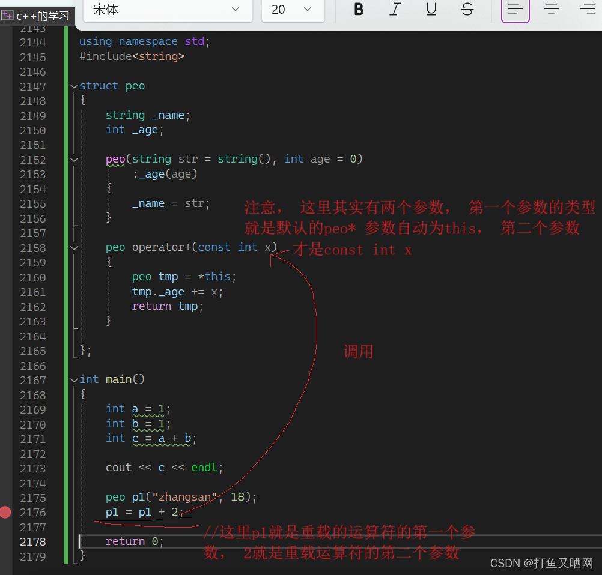The width and height of the screenshot is (602, 575).
Task: Click the 'return 0;' statement
Action: click(135, 541)
